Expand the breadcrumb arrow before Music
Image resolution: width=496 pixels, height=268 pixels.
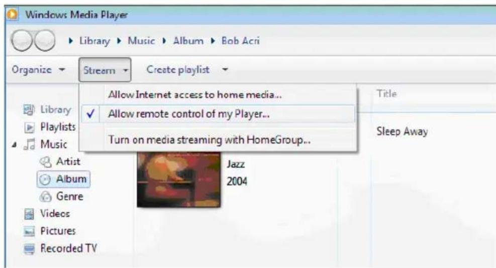(119, 41)
